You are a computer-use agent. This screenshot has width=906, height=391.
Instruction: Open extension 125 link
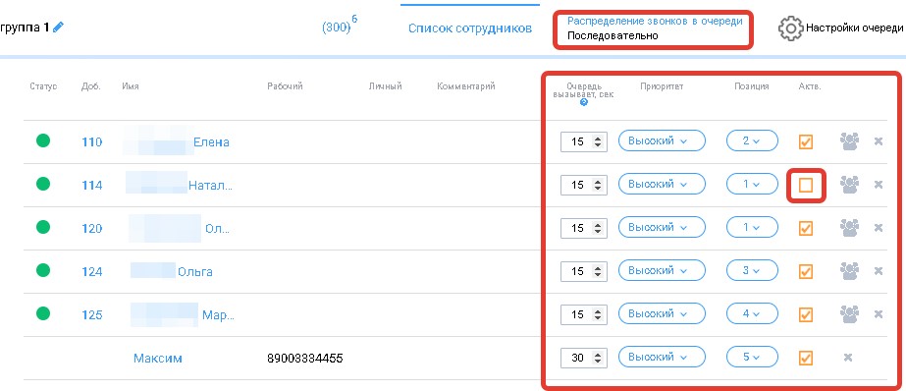[x=92, y=314]
